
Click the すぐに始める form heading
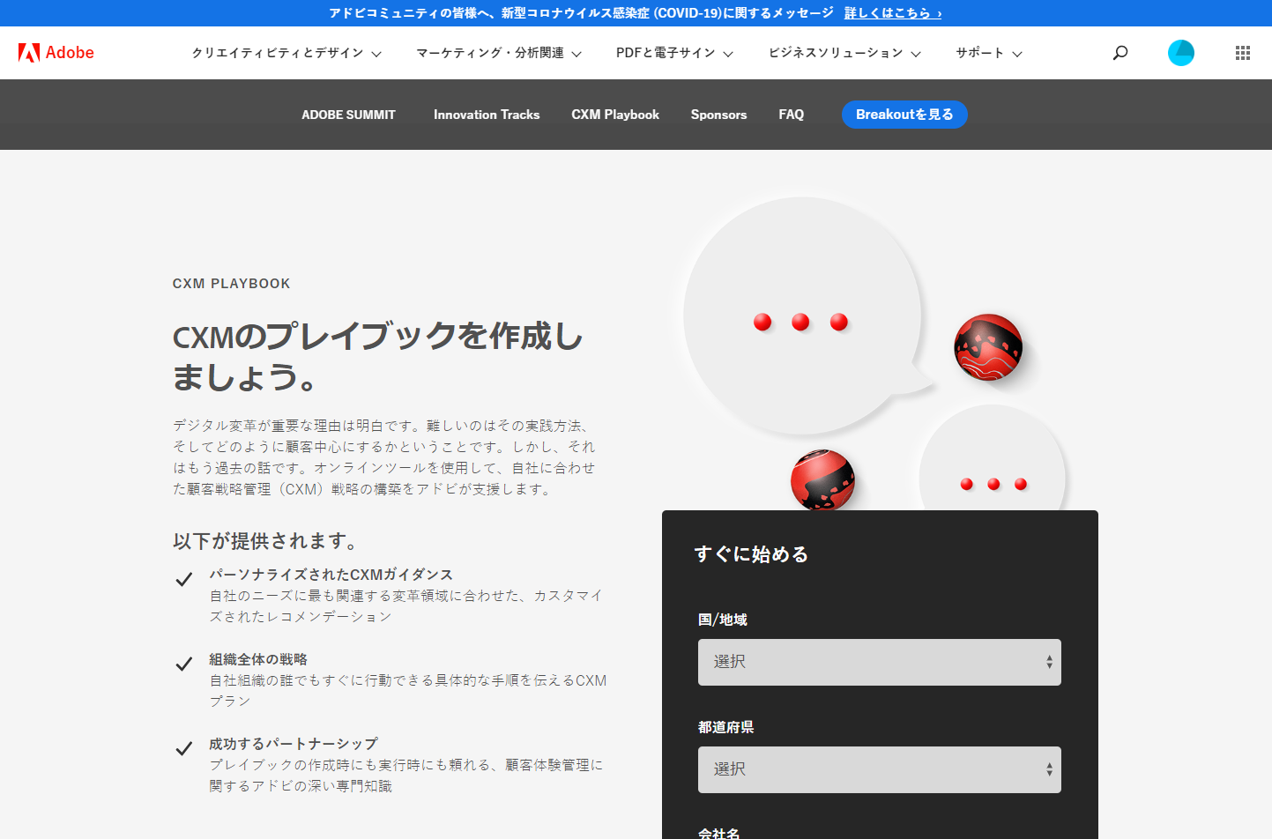(x=751, y=554)
